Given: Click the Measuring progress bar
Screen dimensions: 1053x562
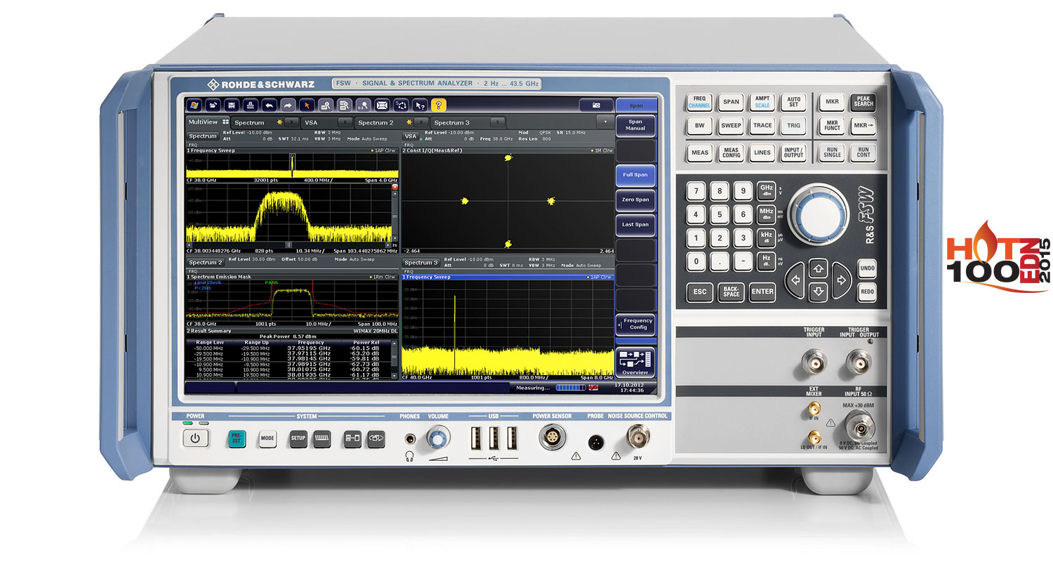Looking at the screenshot, I should pyautogui.click(x=569, y=387).
